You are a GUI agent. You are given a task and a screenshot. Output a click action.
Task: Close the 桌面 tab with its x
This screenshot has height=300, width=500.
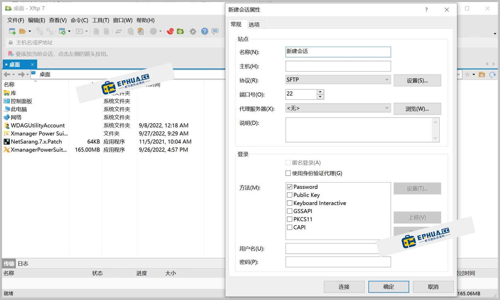click(x=32, y=64)
